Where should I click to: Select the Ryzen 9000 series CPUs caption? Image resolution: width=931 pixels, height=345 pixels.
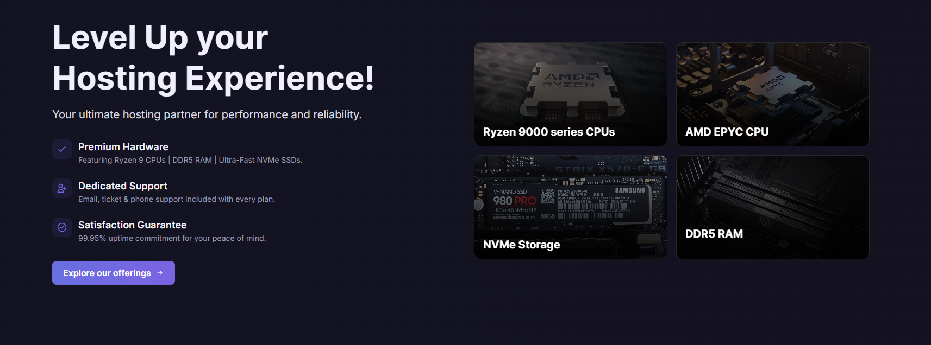tap(549, 132)
